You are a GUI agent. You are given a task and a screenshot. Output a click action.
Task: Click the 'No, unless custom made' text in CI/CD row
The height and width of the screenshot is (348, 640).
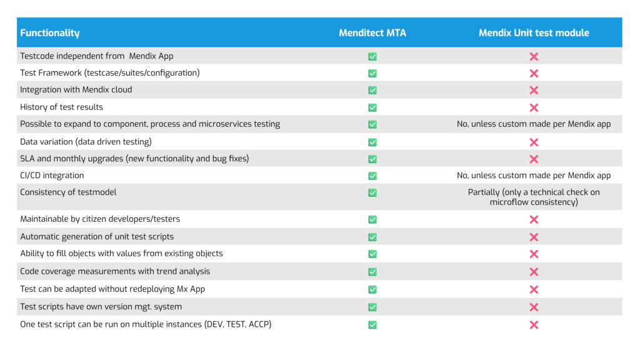534,176
